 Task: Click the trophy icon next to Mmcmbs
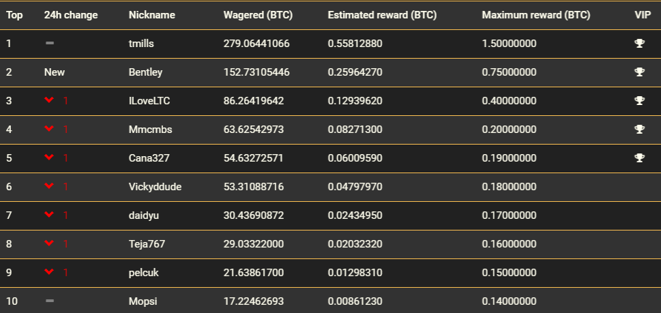click(x=639, y=129)
